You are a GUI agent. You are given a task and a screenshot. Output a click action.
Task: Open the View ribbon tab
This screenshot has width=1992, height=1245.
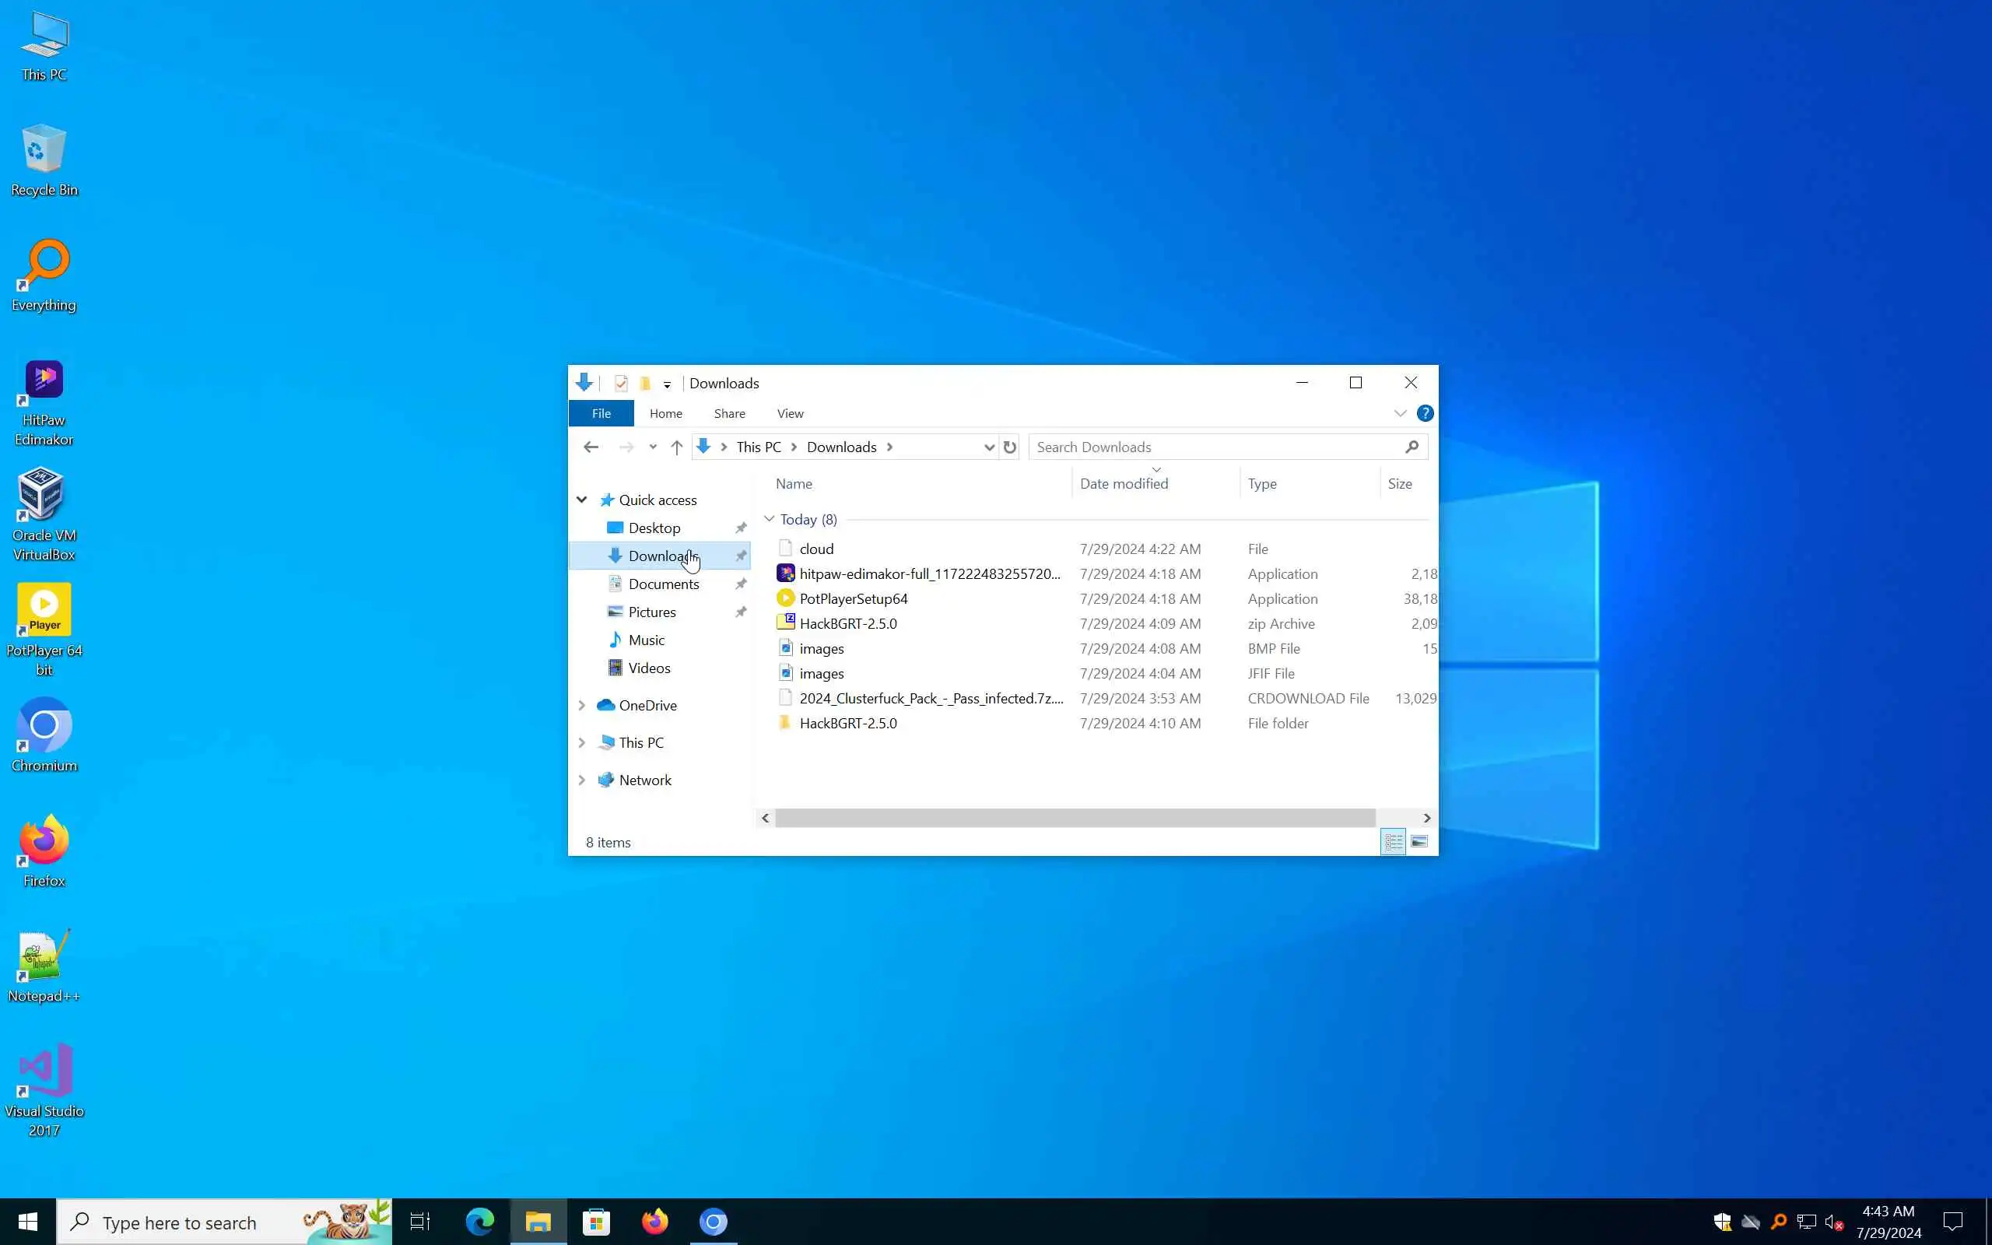[789, 413]
